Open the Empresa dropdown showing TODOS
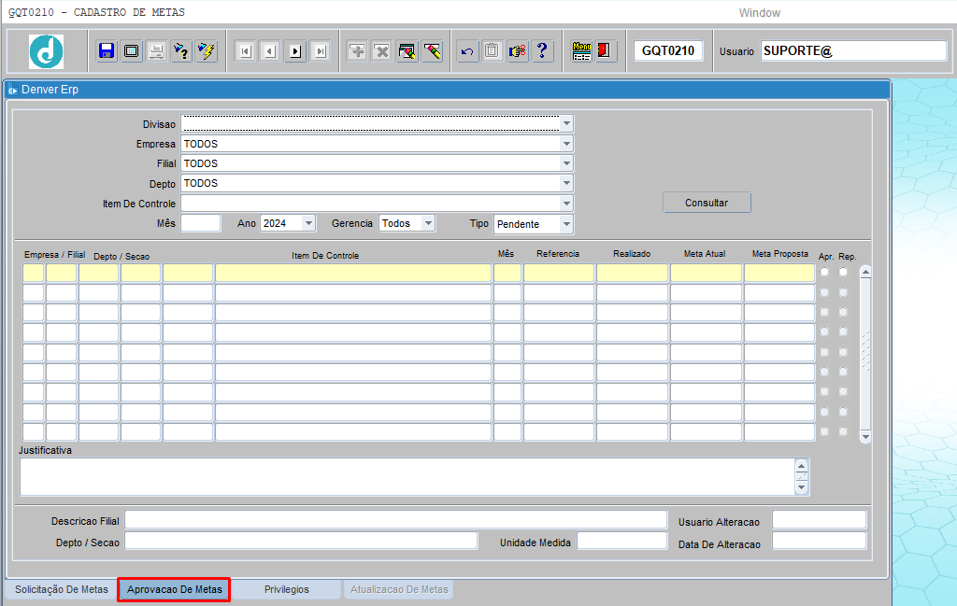957x606 pixels. point(566,144)
